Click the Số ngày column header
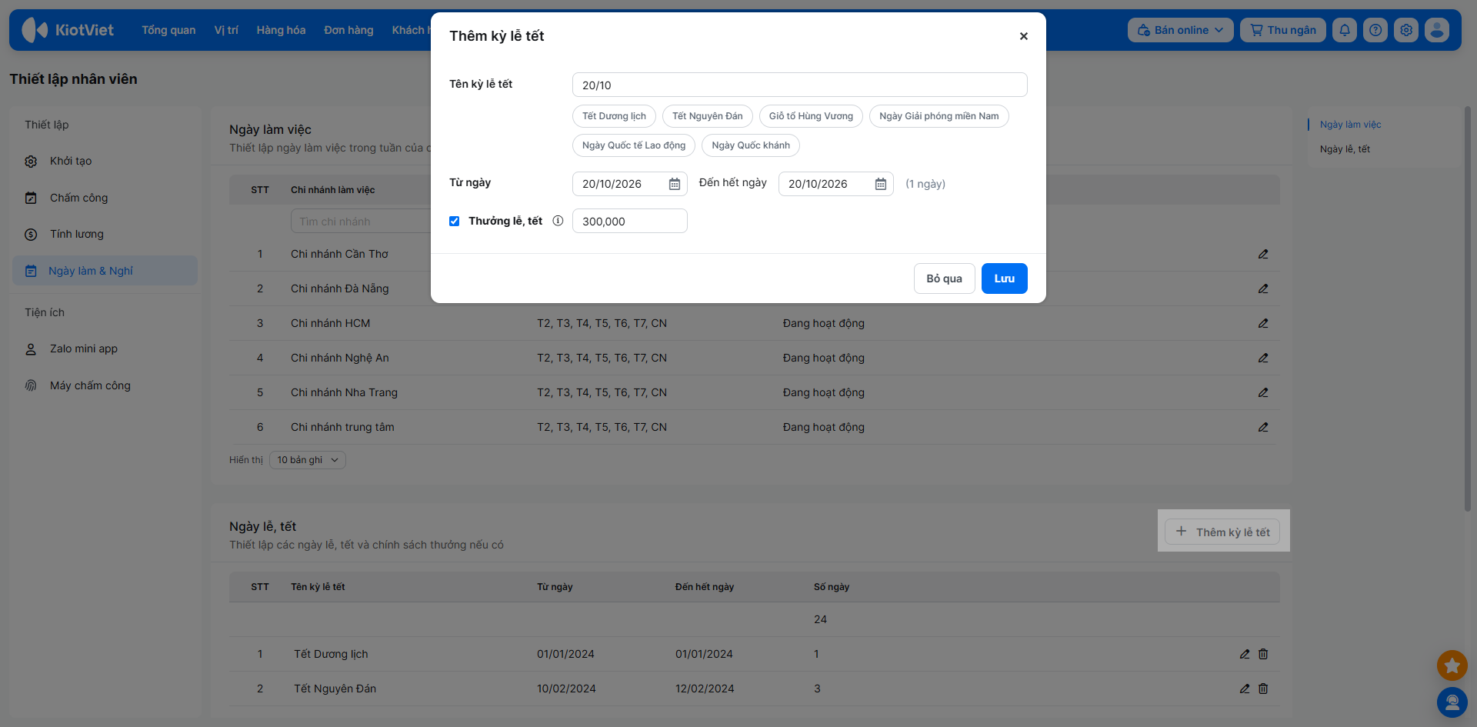1477x727 pixels. click(x=832, y=587)
